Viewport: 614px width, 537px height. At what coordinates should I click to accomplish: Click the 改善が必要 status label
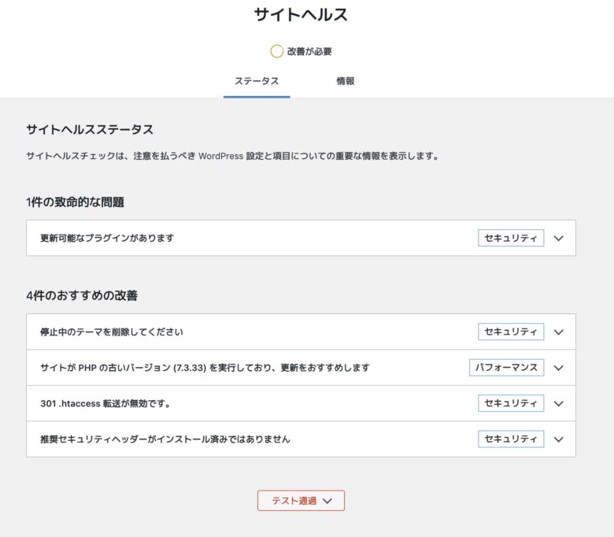[x=309, y=51]
